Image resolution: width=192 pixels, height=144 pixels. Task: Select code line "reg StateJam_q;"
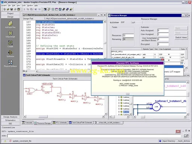tap(47, 30)
